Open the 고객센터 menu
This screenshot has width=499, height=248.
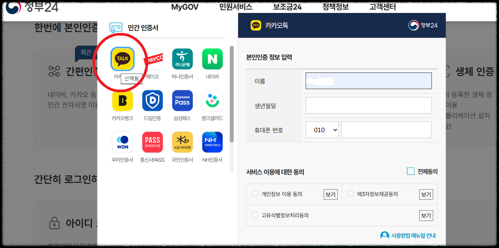(x=382, y=7)
